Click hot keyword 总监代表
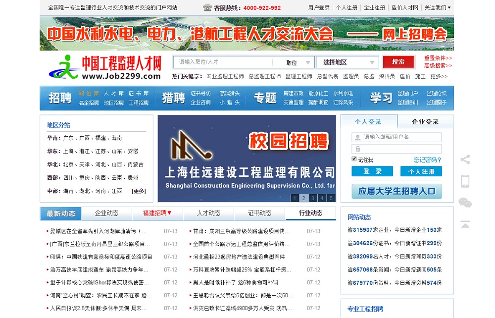Image resolution: width=495 pixels, height=318 pixels. (327, 76)
